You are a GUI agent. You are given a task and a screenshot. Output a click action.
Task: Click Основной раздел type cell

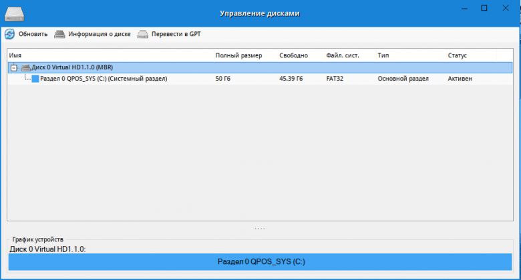[x=403, y=79]
